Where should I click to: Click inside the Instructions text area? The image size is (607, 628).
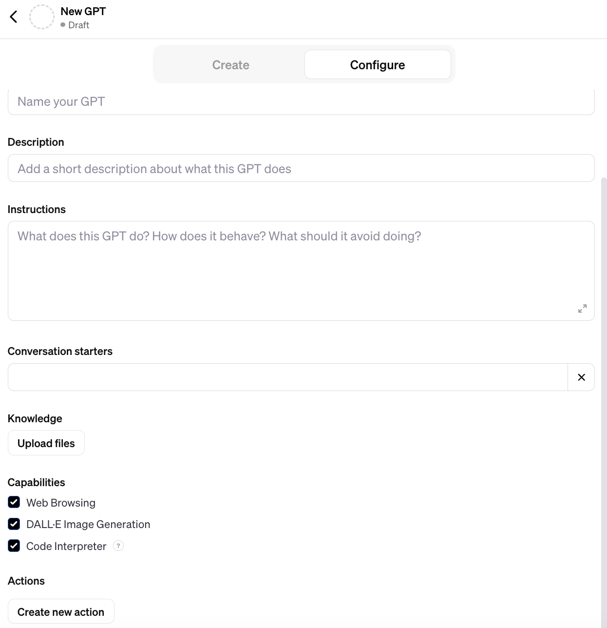301,271
